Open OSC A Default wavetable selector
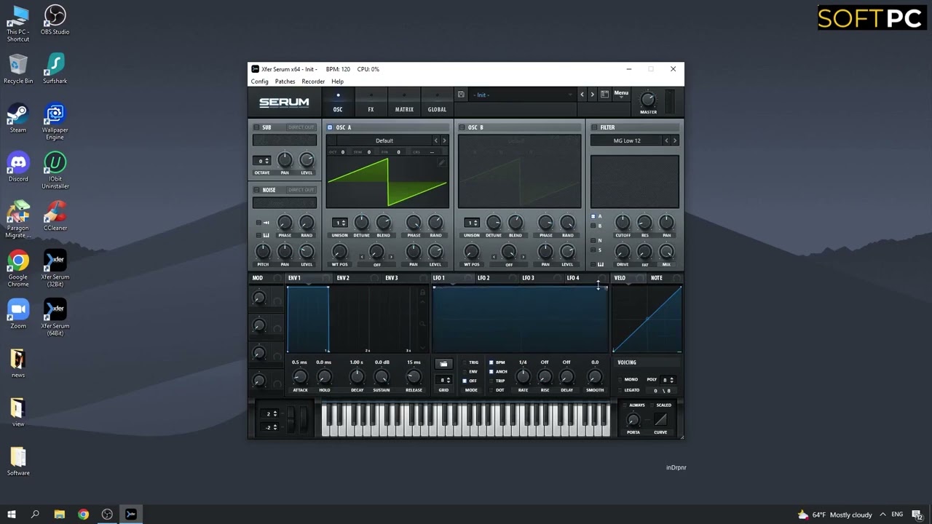This screenshot has width=932, height=524. click(x=384, y=140)
